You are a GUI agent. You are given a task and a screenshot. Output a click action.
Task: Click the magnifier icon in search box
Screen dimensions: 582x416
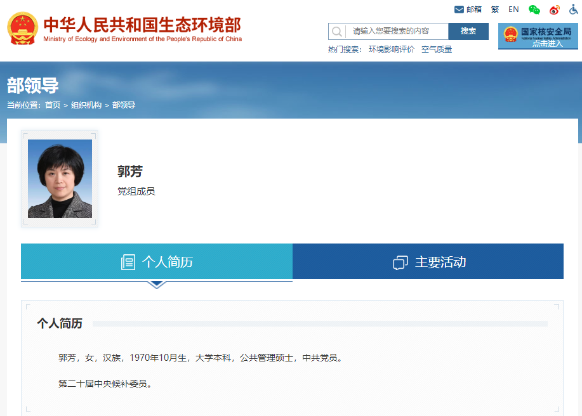pyautogui.click(x=337, y=31)
